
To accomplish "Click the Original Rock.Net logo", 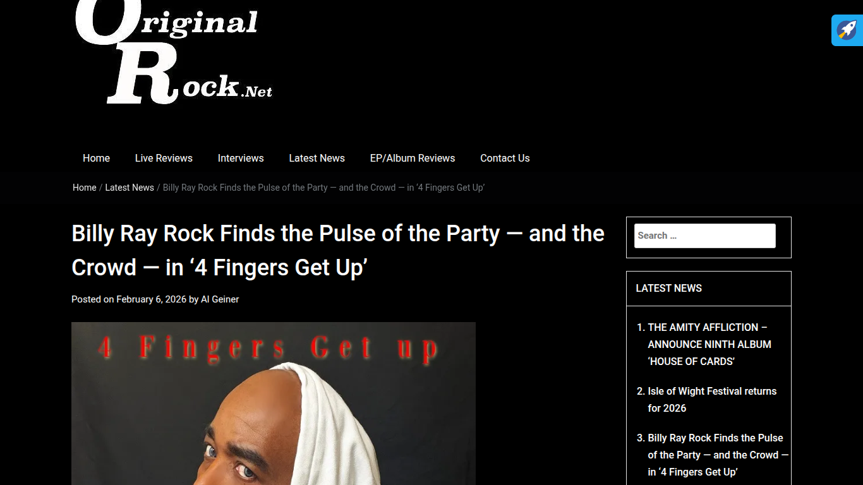I will pos(174,52).
